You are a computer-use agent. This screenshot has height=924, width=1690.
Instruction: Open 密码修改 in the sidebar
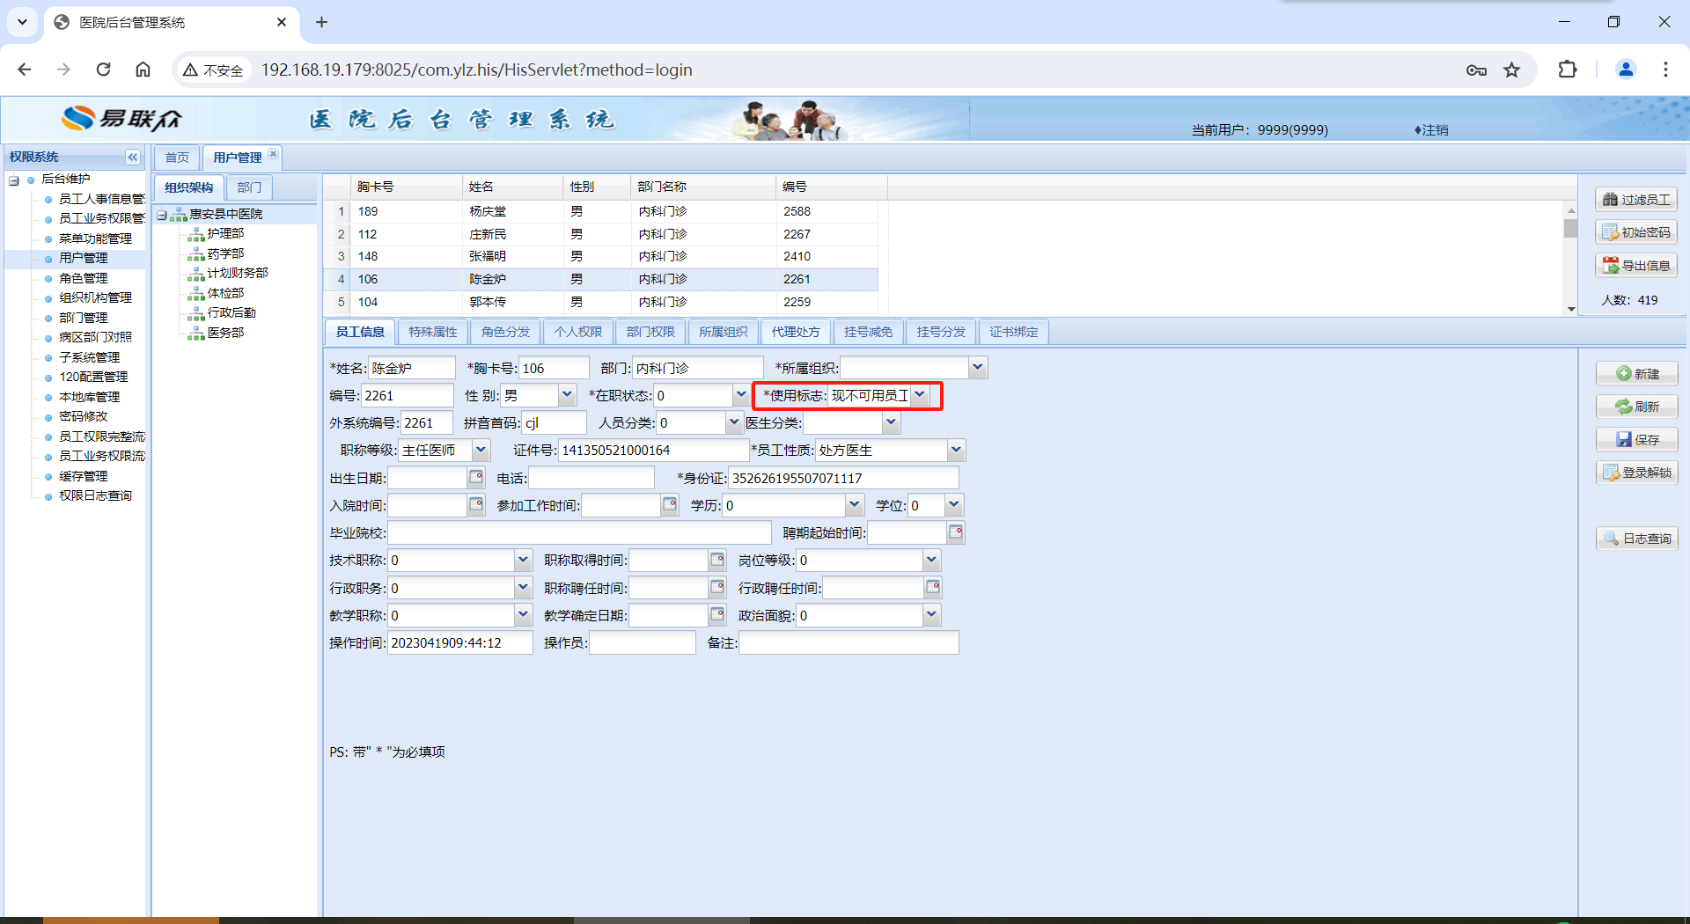(x=84, y=416)
